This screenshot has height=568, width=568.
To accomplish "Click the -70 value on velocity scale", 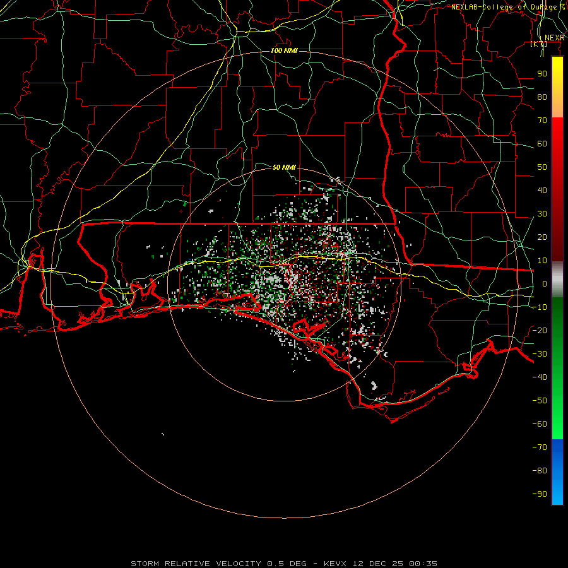I will coord(540,447).
